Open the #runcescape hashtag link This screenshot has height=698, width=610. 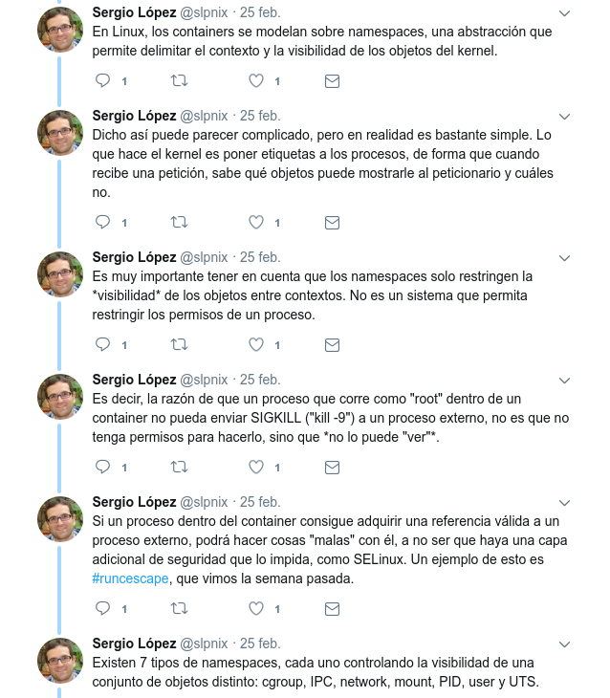pyautogui.click(x=130, y=578)
